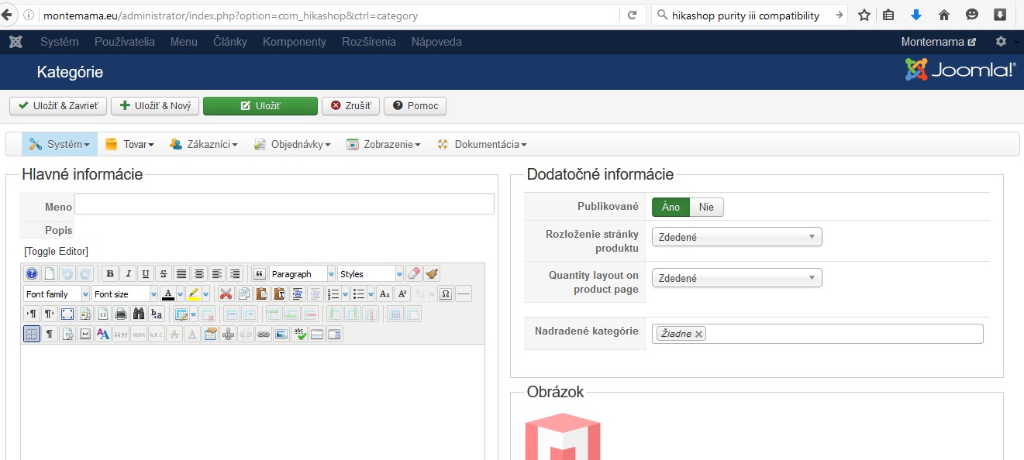Viewport: 1024px width, 460px height.
Task: Open find with the binoculars icon
Action: point(139,314)
